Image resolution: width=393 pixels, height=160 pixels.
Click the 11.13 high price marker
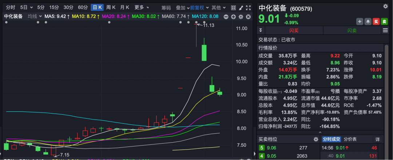(209, 25)
